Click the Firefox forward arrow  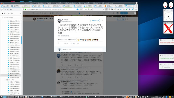(x=5, y=9)
